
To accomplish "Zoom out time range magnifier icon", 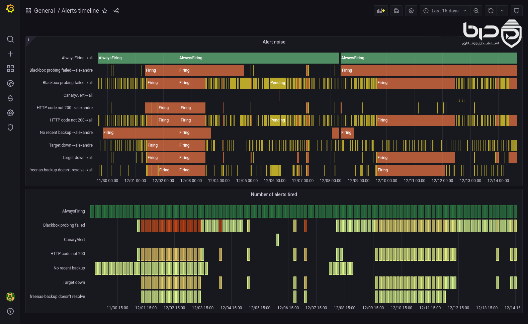I will pyautogui.click(x=476, y=11).
